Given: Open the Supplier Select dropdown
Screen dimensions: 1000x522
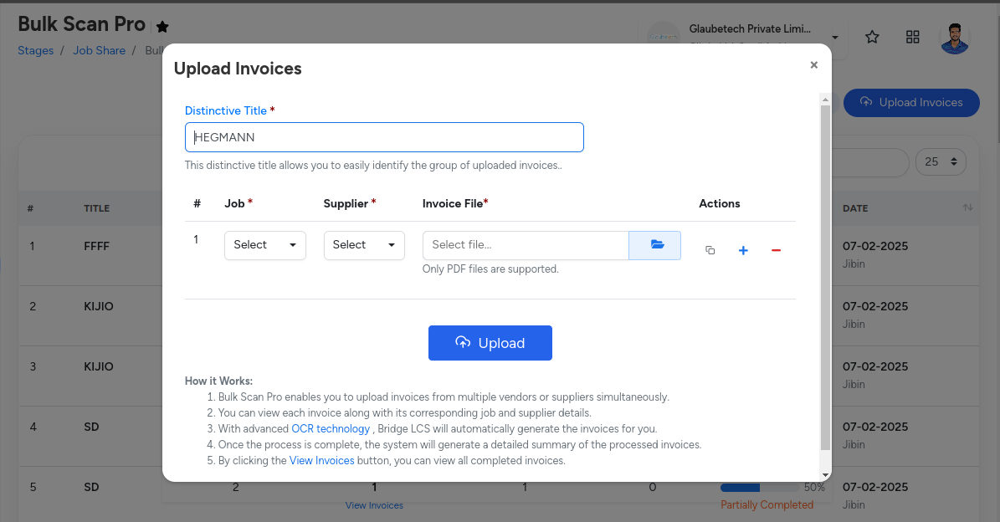Looking at the screenshot, I should [364, 245].
